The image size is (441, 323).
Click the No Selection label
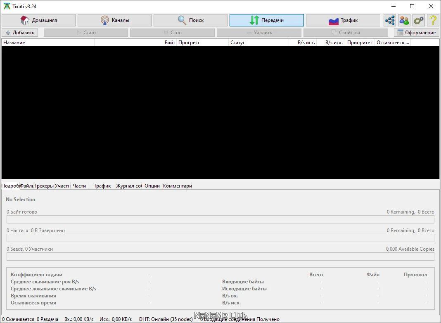pos(21,199)
